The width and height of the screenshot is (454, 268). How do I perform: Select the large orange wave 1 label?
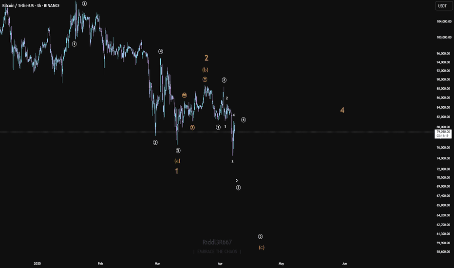tap(177, 171)
